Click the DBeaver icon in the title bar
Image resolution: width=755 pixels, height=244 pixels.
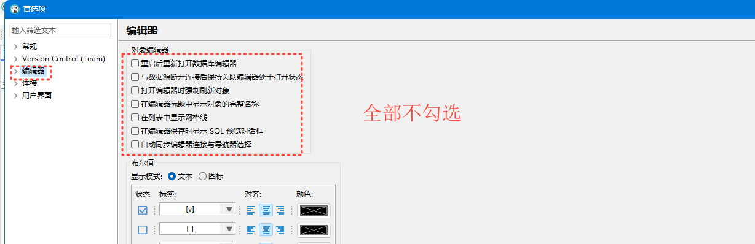tap(14, 9)
